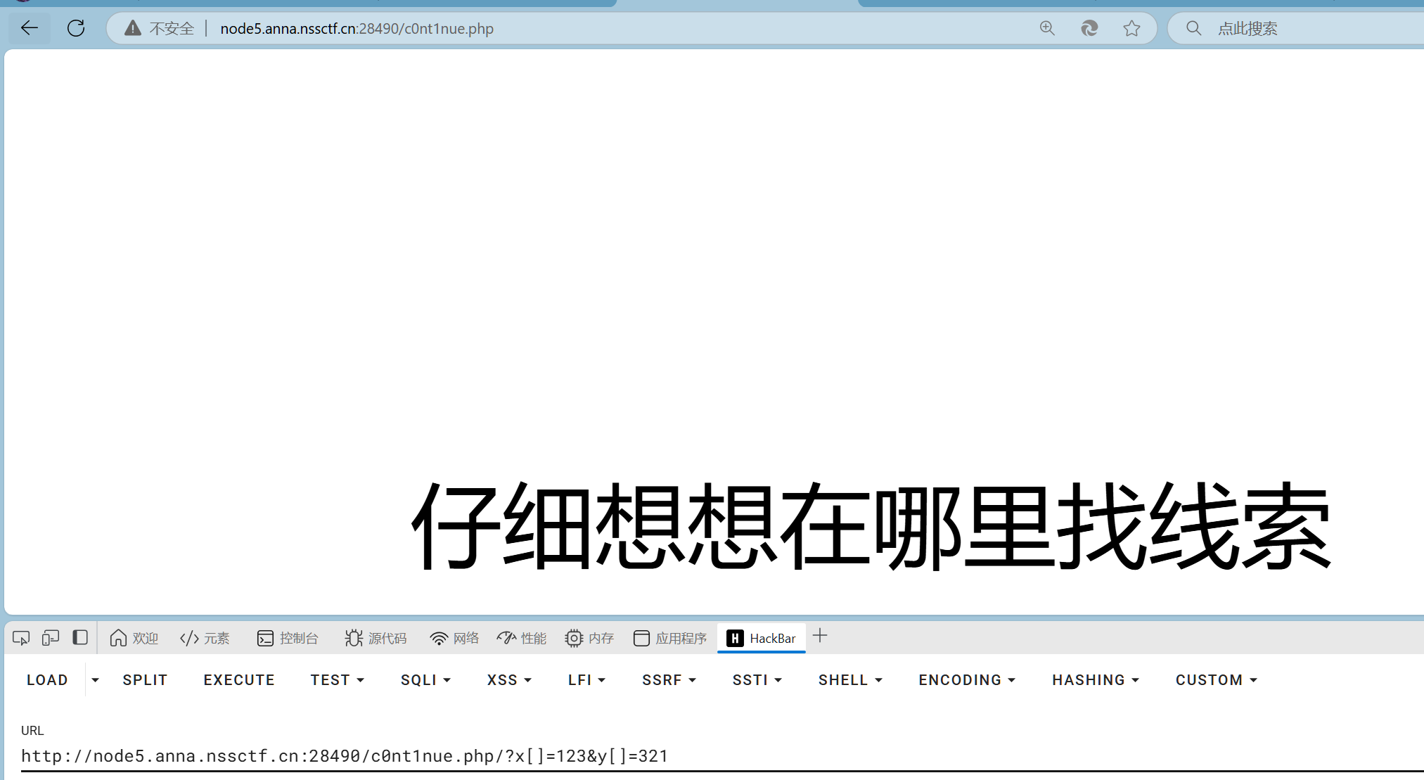1424x780 pixels.
Task: Open the HASHING dropdown
Action: [x=1096, y=680]
